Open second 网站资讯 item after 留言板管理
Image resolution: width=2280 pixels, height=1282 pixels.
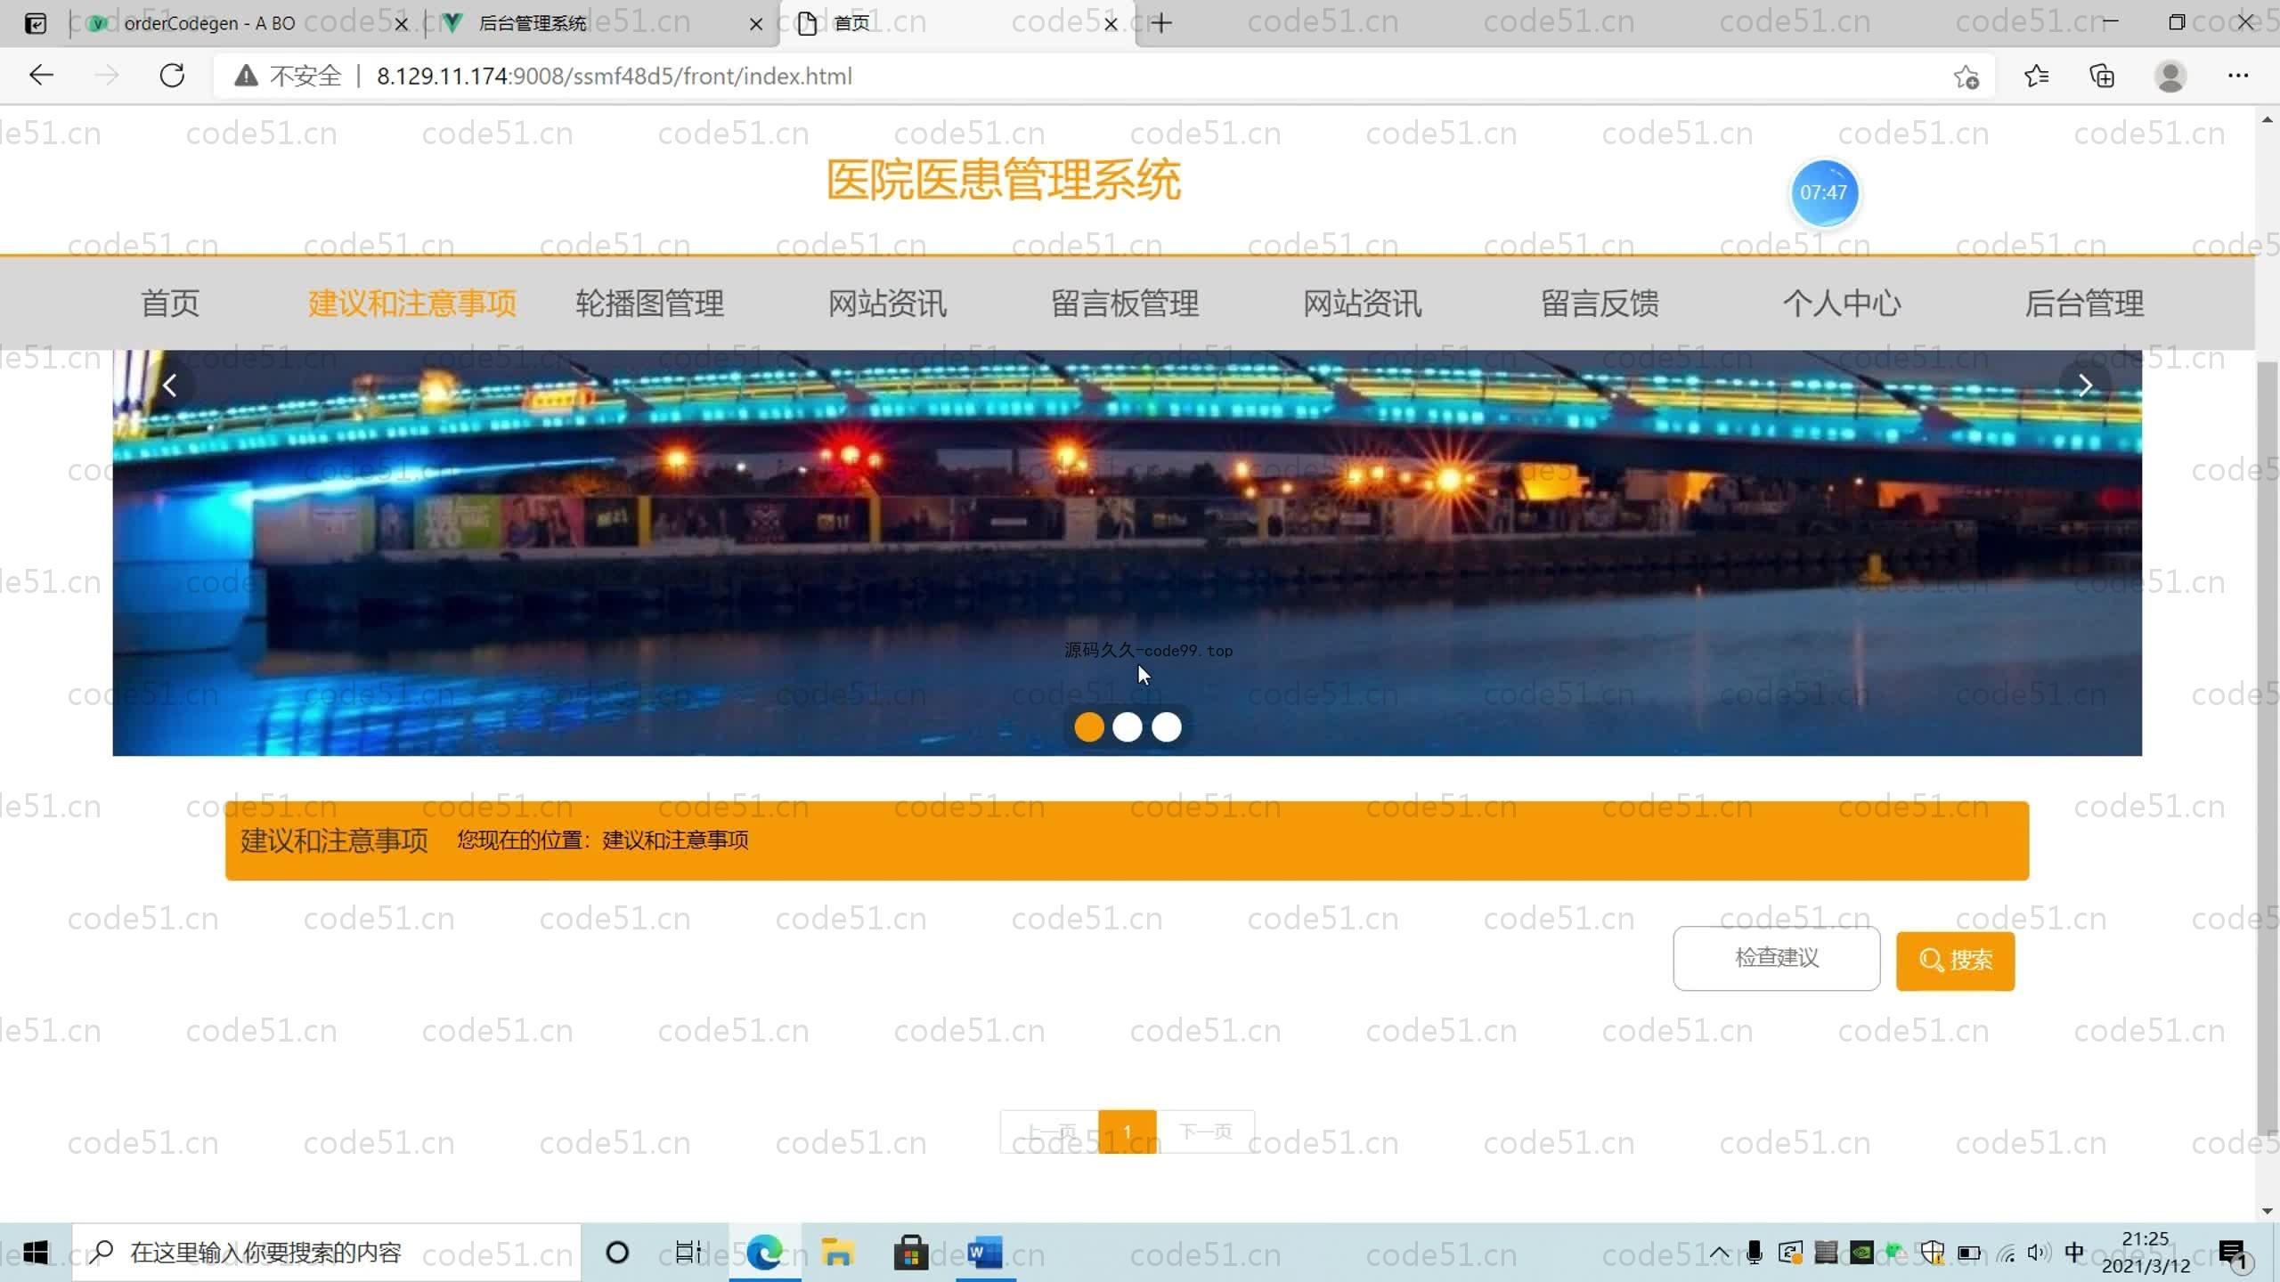1363,304
